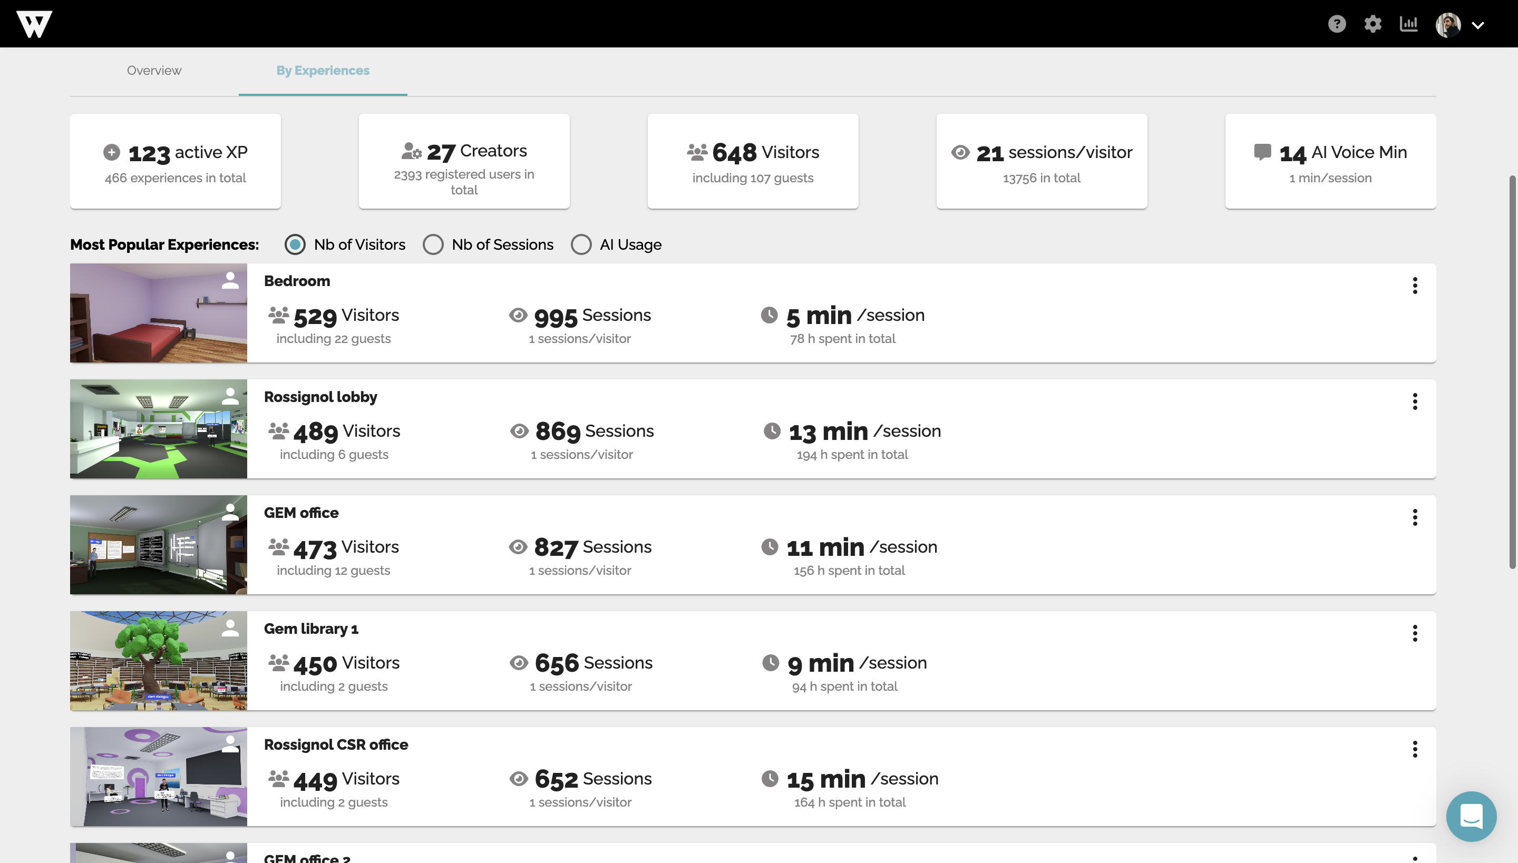Screen dimensions: 1518x863
Task: Open the settings gear icon
Action: pyautogui.click(x=1373, y=24)
